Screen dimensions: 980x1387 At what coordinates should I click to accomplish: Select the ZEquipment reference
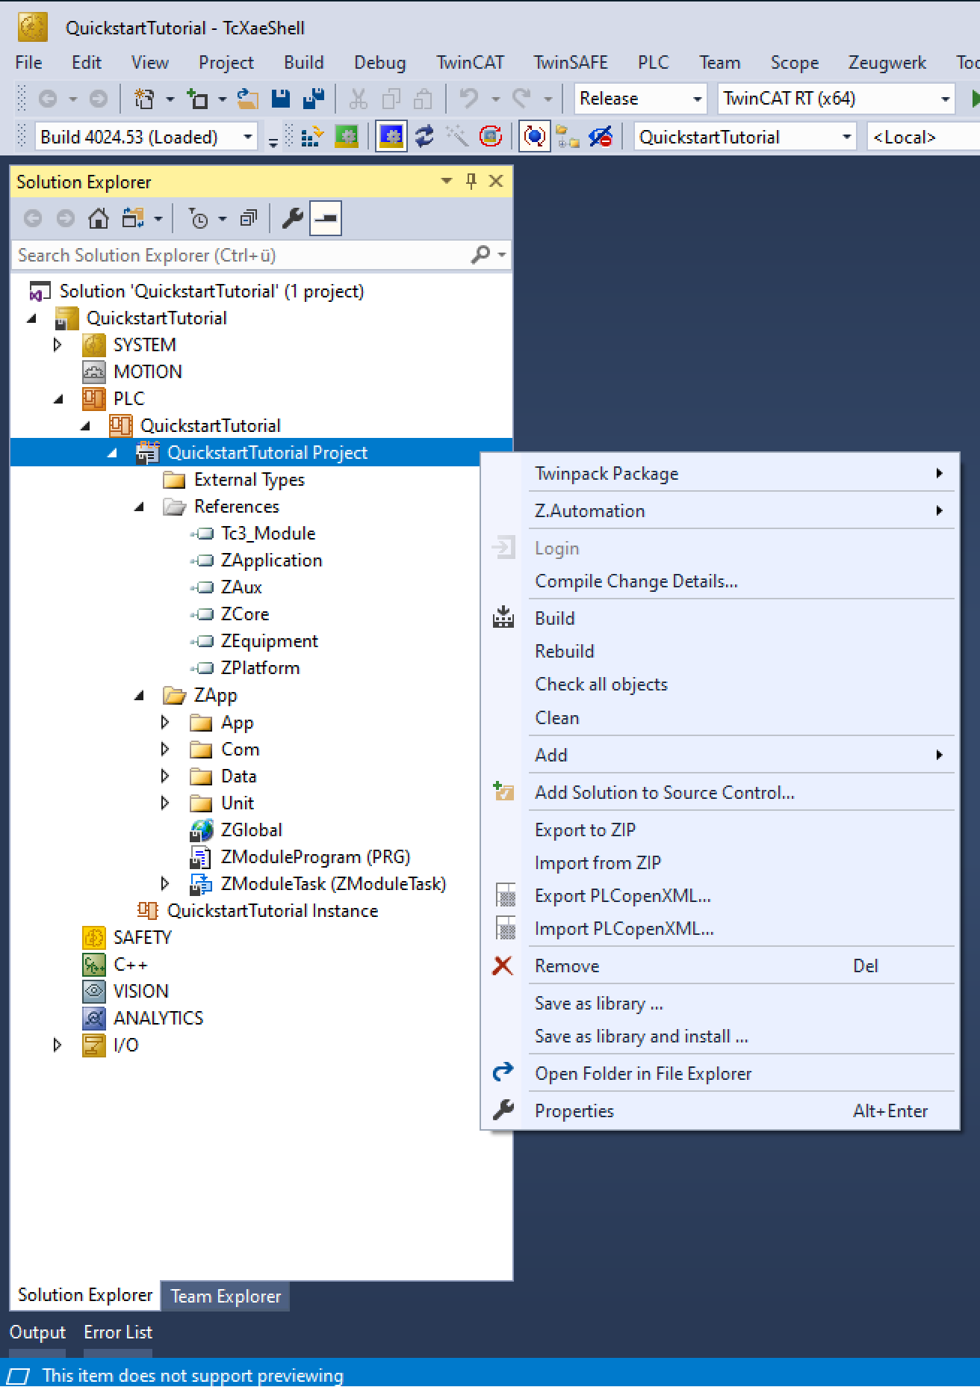pos(269,641)
